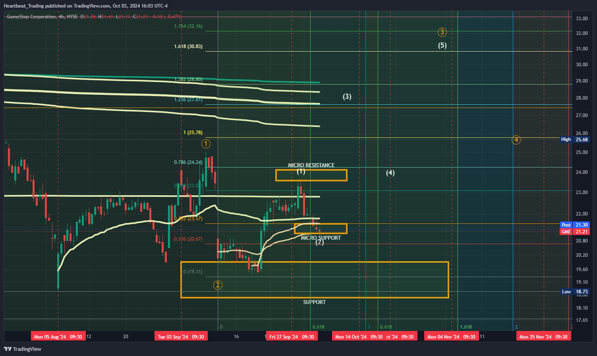Click the white (5) wave label
The image size is (597, 356).
point(442,45)
